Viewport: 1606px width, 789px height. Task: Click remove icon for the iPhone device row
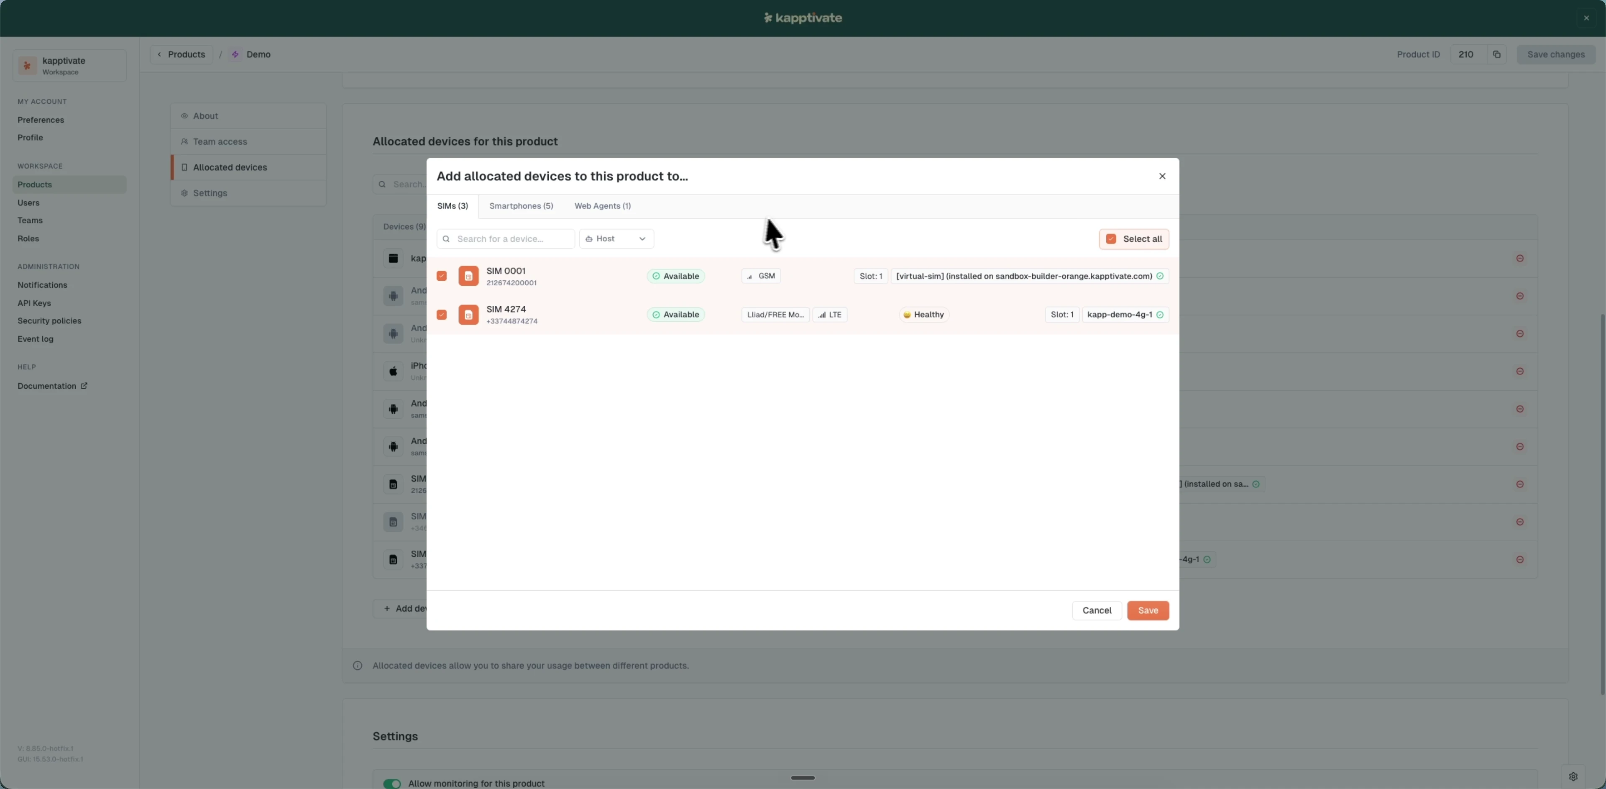pos(1520,371)
